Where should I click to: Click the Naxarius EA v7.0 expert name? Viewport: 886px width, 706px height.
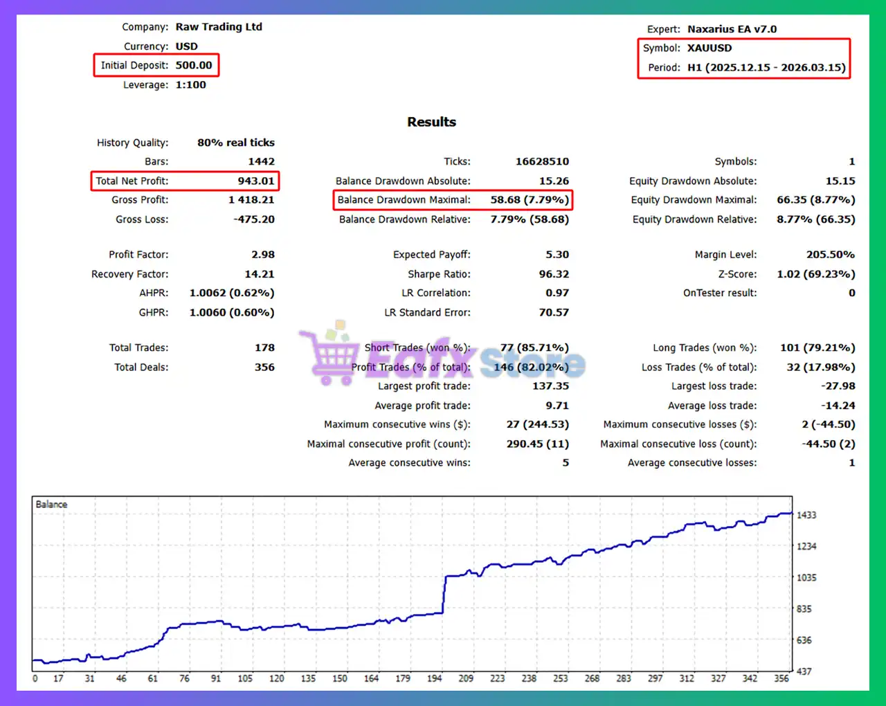click(732, 29)
